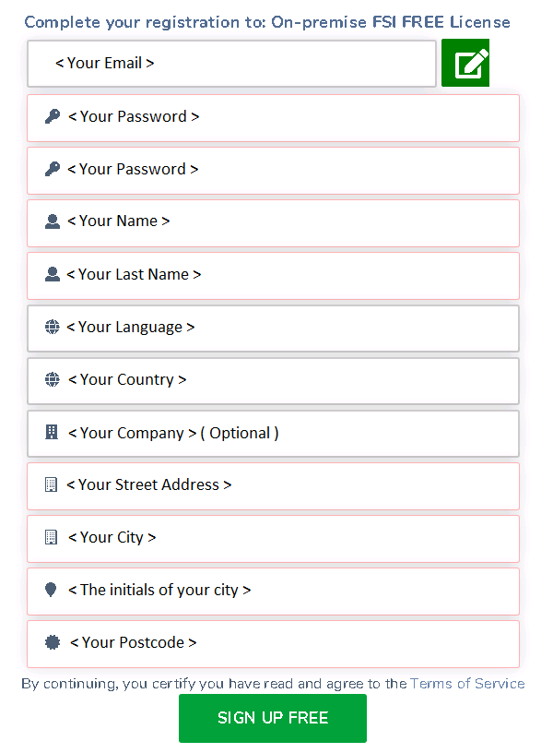
Task: Click the globe icon beside Your Country
Action: point(52,379)
